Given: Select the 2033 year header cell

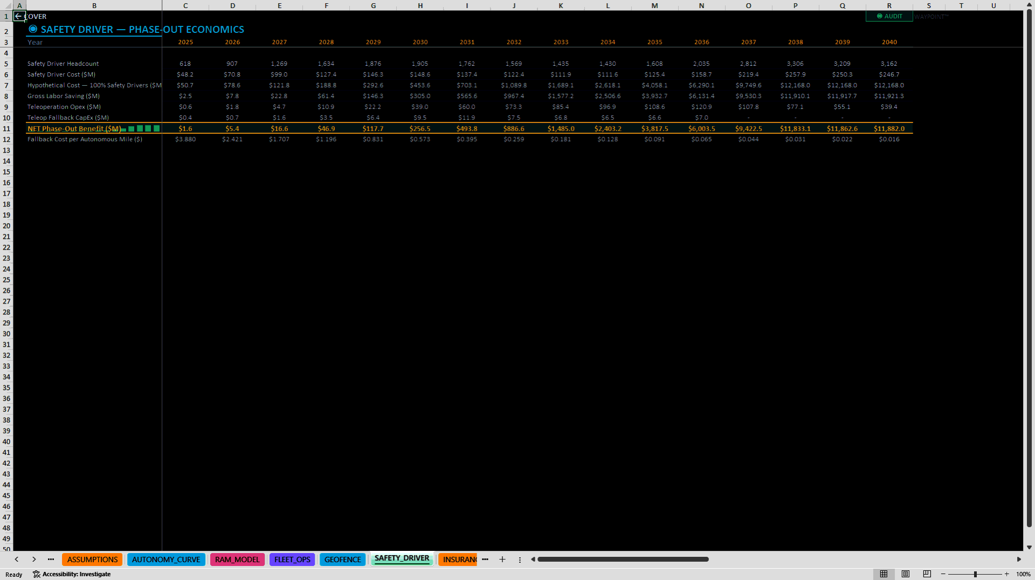Looking at the screenshot, I should pyautogui.click(x=561, y=42).
